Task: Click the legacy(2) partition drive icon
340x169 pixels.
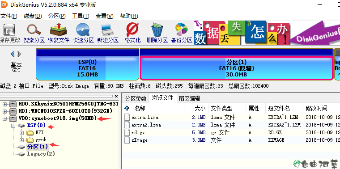Action: point(21,154)
